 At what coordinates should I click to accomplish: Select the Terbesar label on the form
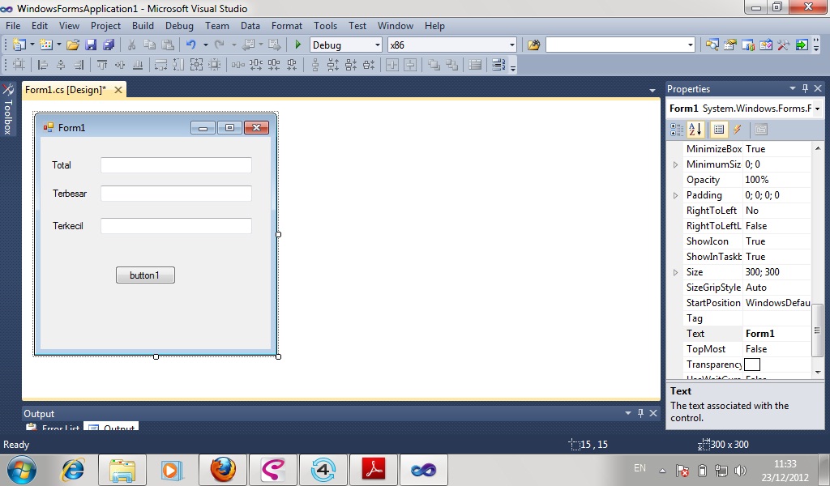coord(70,194)
